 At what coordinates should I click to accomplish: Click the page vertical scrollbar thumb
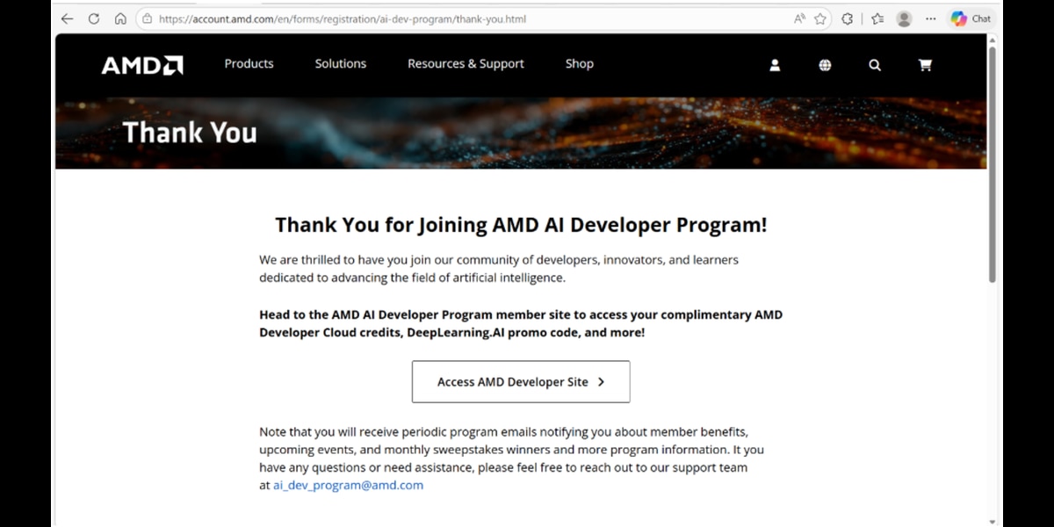pos(993,162)
